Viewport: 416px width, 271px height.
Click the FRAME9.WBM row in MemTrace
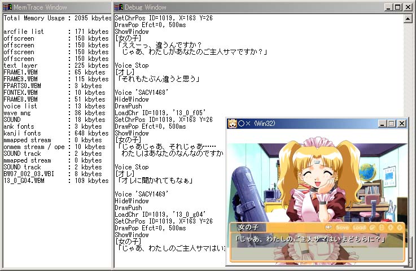click(56, 79)
